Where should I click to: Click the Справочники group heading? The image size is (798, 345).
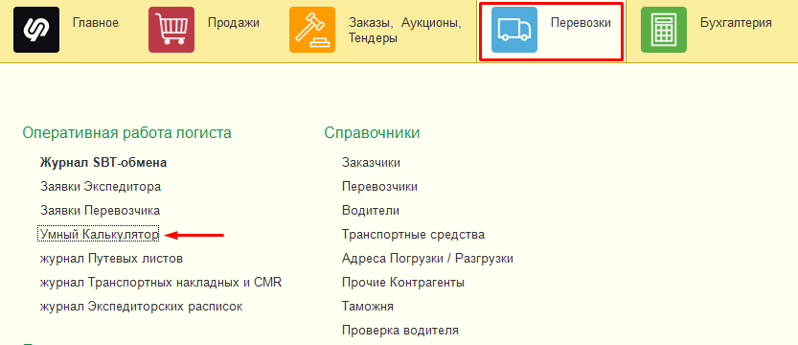coord(372,133)
